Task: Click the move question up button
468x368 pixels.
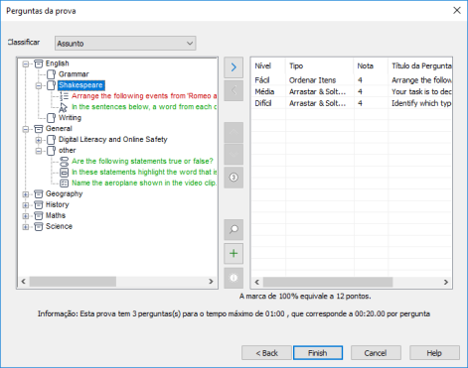Action: (x=234, y=132)
